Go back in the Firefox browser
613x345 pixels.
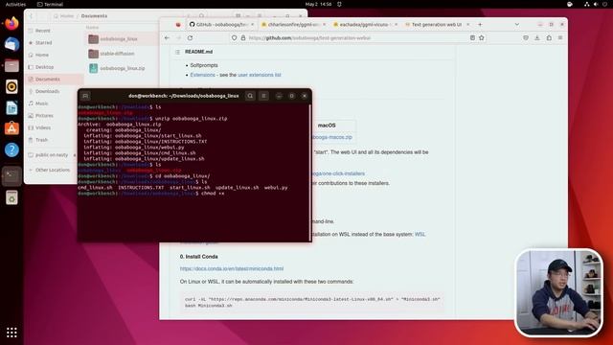pyautogui.click(x=167, y=38)
